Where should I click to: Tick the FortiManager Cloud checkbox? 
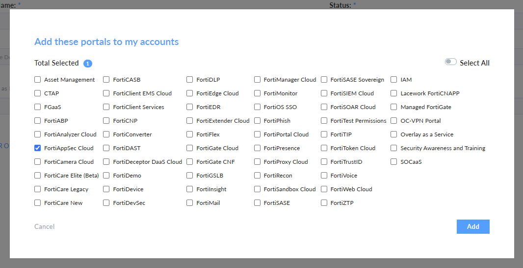coord(258,80)
